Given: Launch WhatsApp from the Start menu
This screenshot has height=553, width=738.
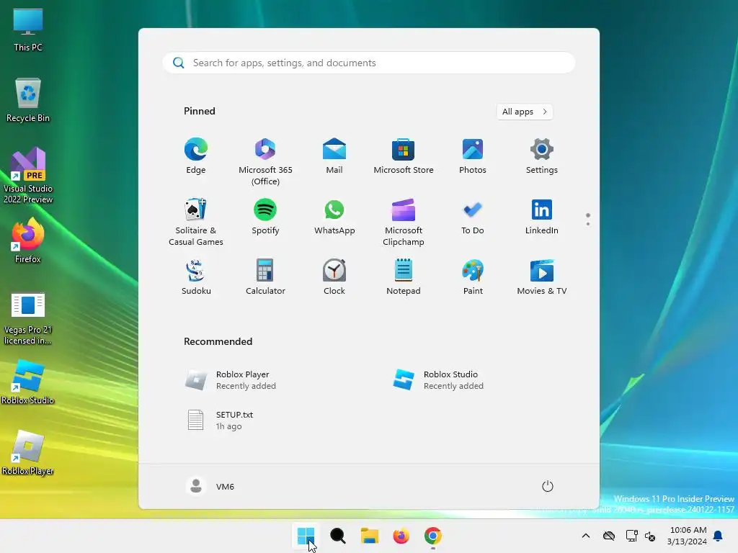Looking at the screenshot, I should (x=334, y=217).
